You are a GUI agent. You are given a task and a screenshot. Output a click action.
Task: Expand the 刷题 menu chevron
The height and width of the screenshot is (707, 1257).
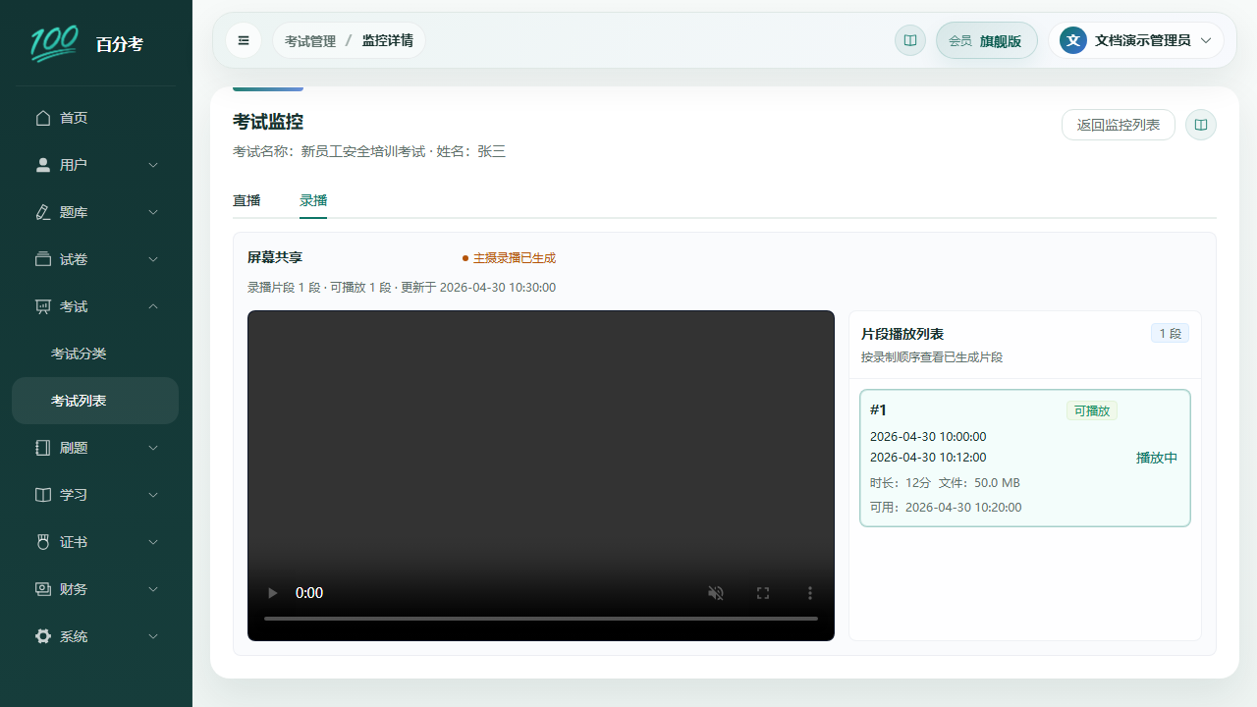click(153, 448)
